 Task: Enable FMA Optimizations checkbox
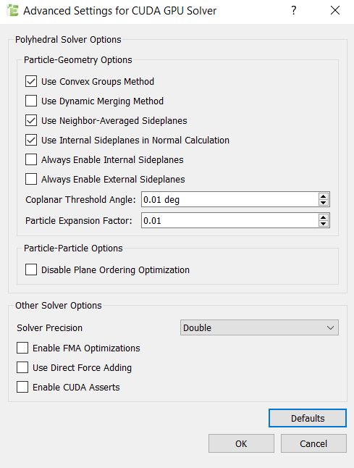coord(22,348)
